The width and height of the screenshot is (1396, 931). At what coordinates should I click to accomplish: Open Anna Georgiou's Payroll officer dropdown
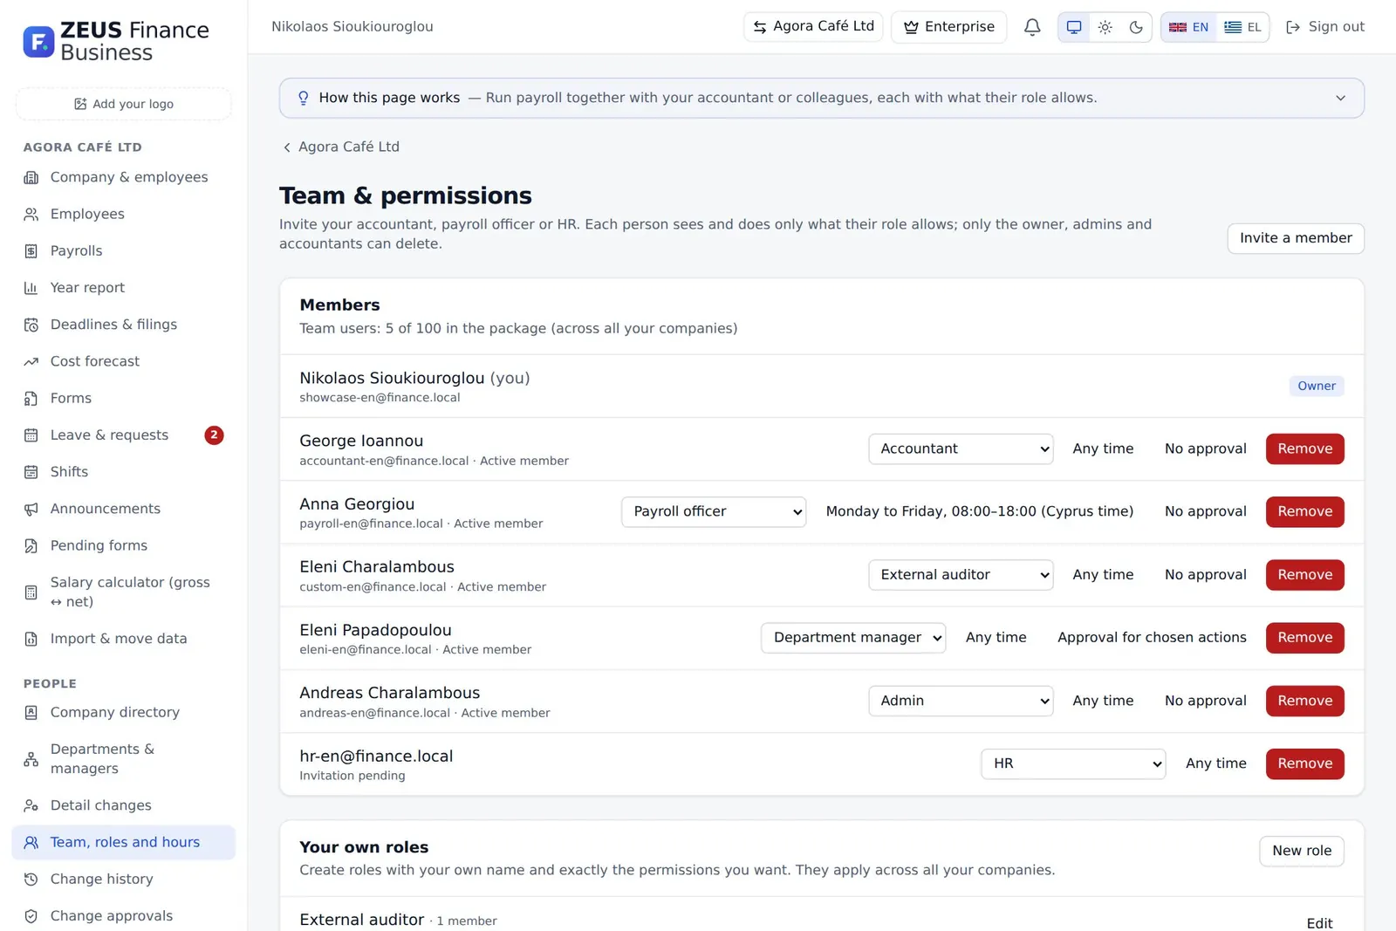pos(714,511)
